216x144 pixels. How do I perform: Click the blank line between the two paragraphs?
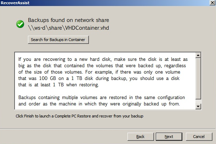(x=105, y=91)
